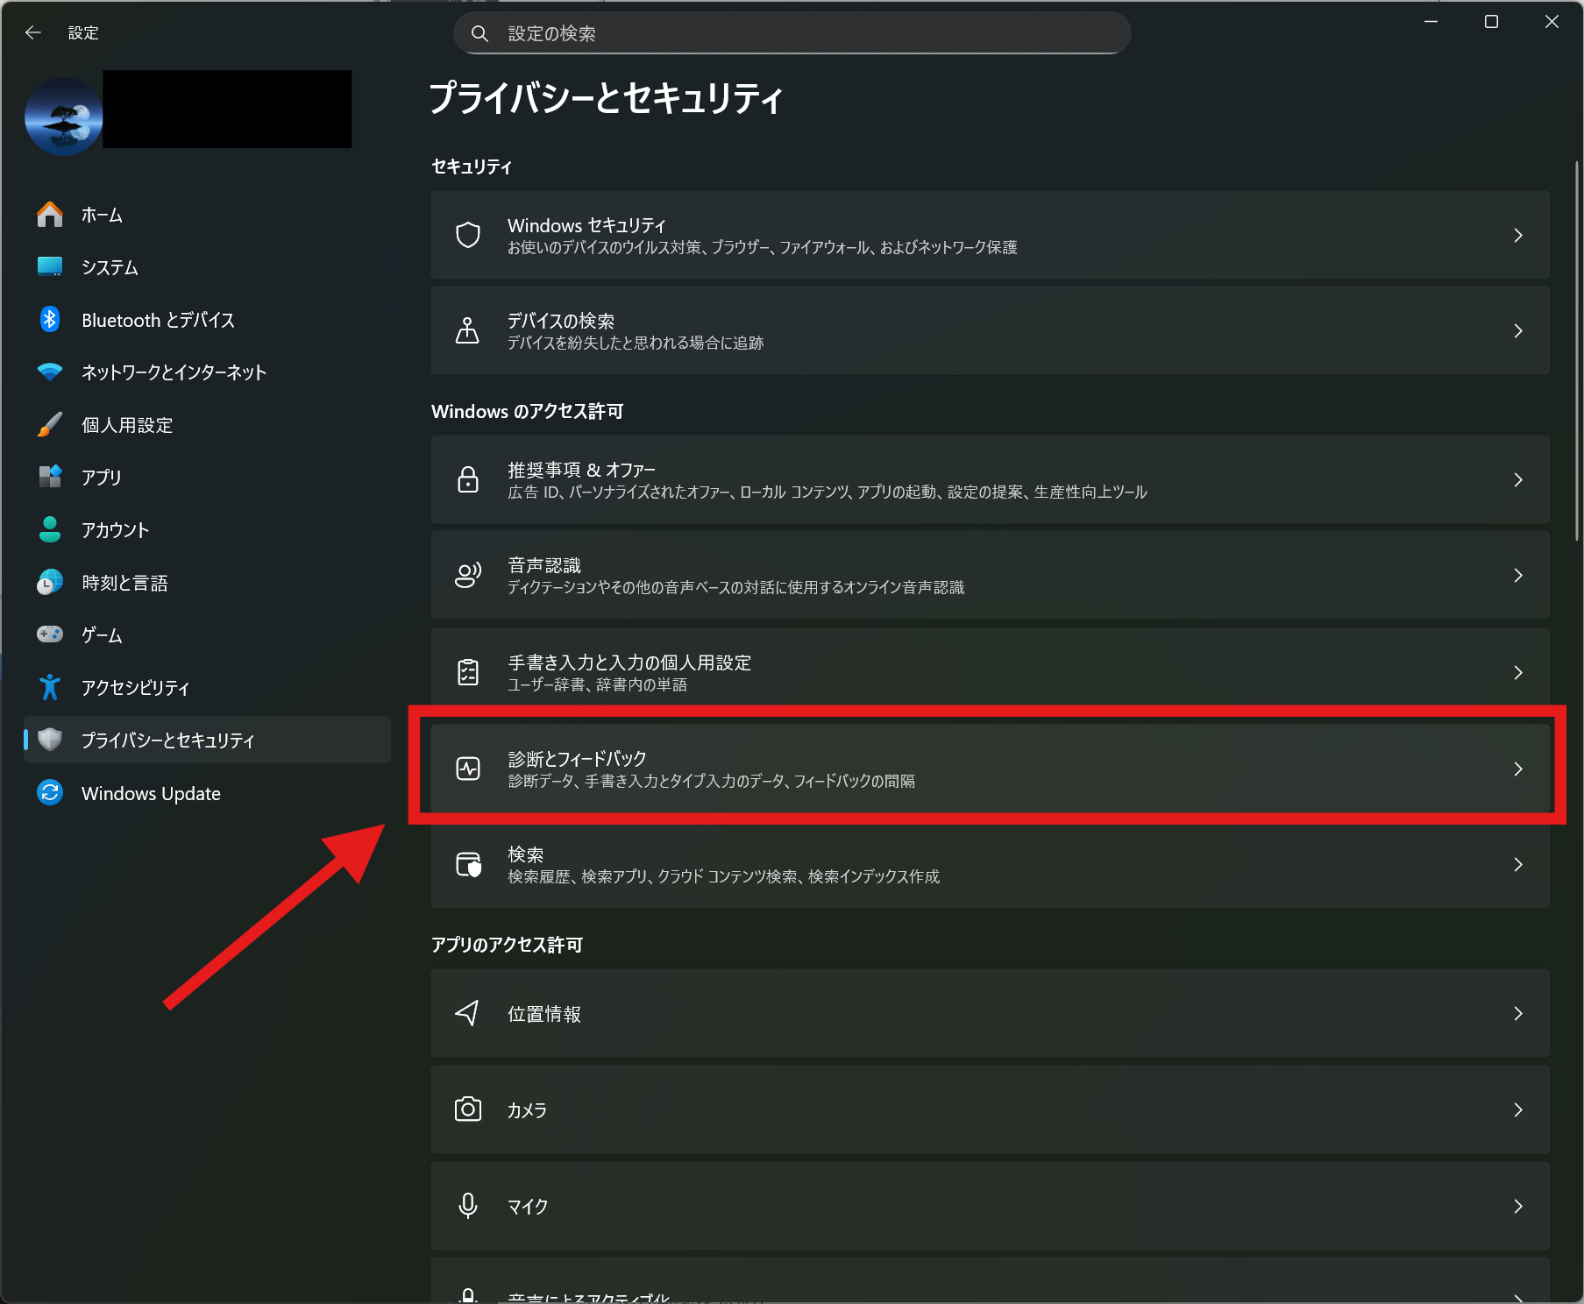
Task: Click the chevron on the デバイスの検索 row
Action: pyautogui.click(x=1518, y=330)
